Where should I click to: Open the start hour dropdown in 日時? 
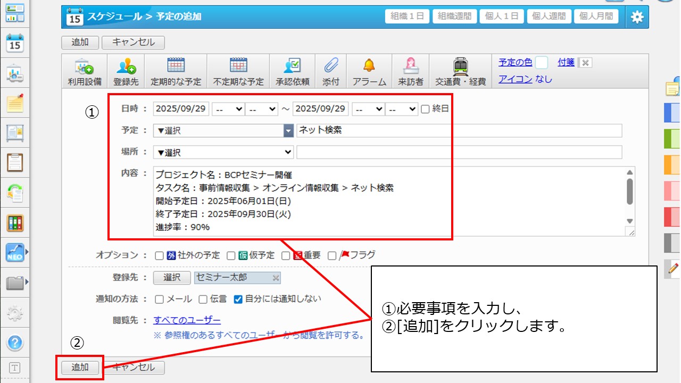(x=228, y=109)
